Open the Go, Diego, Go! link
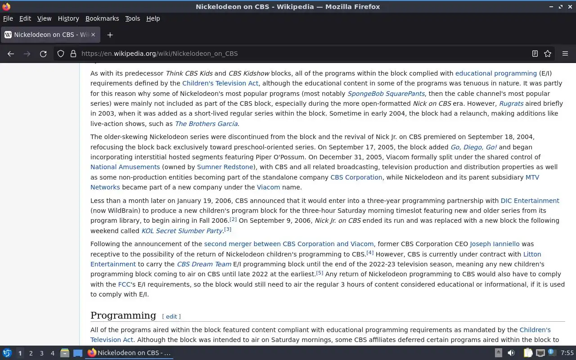Screen dimensions: 576x360 [474, 147]
